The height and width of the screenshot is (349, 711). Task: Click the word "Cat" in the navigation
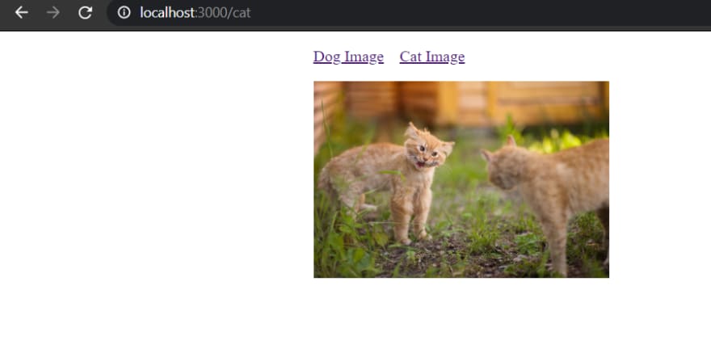point(410,57)
